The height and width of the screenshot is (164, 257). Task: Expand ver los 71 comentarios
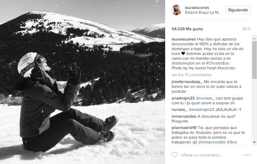pos(191,75)
